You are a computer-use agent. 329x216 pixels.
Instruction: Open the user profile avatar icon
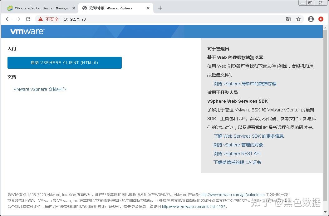click(311, 19)
